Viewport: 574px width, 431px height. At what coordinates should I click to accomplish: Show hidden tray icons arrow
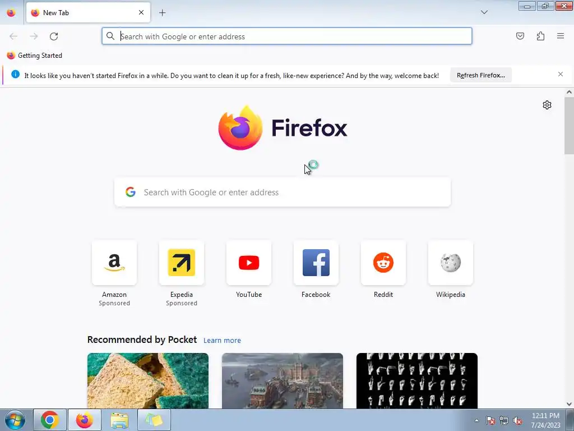pyautogui.click(x=476, y=420)
